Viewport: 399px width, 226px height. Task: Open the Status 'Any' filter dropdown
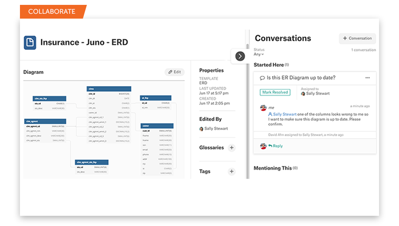click(259, 55)
